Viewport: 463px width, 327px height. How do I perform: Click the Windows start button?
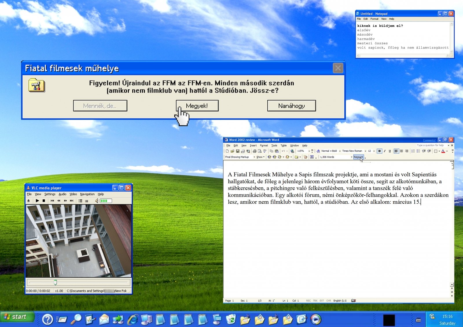coord(17,317)
